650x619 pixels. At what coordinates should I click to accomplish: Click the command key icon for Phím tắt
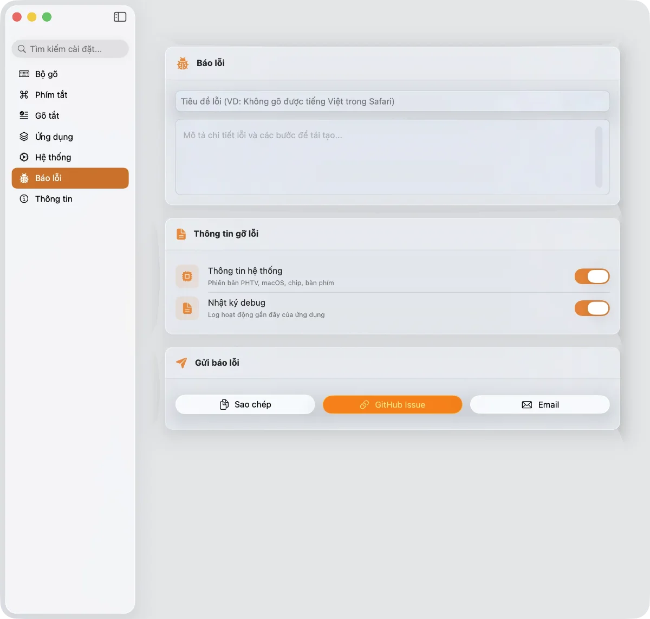tap(24, 95)
